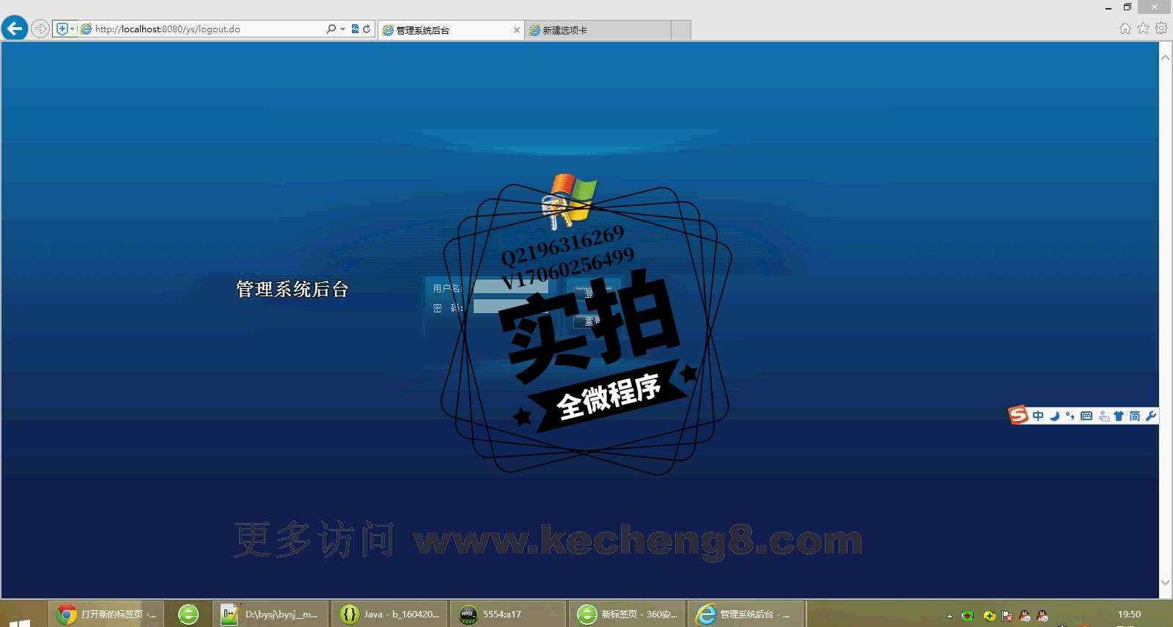Open the Sogou skin shirt icon
The width and height of the screenshot is (1173, 627).
point(1119,416)
